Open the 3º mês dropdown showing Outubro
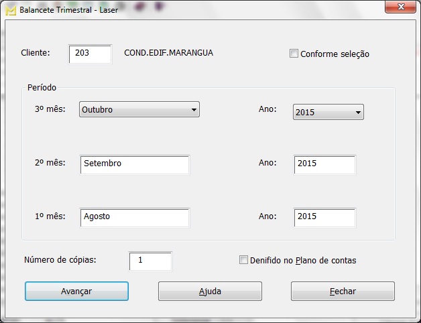Image resolution: width=421 pixels, height=323 pixels. point(139,110)
